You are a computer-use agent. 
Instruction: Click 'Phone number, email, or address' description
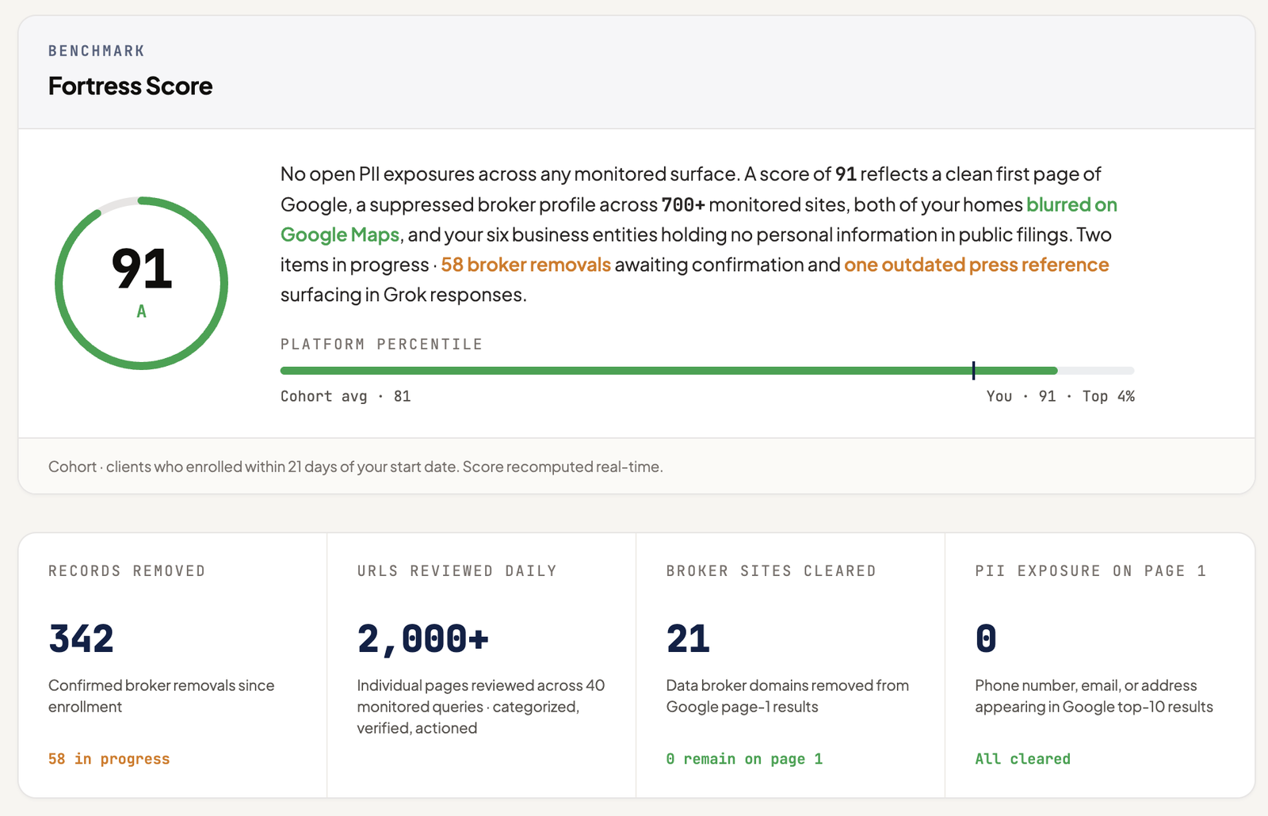pyautogui.click(x=1094, y=696)
